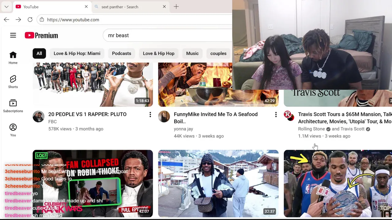Open more options for FunnyMike seafood video
Image resolution: width=392 pixels, height=220 pixels.
point(276,115)
